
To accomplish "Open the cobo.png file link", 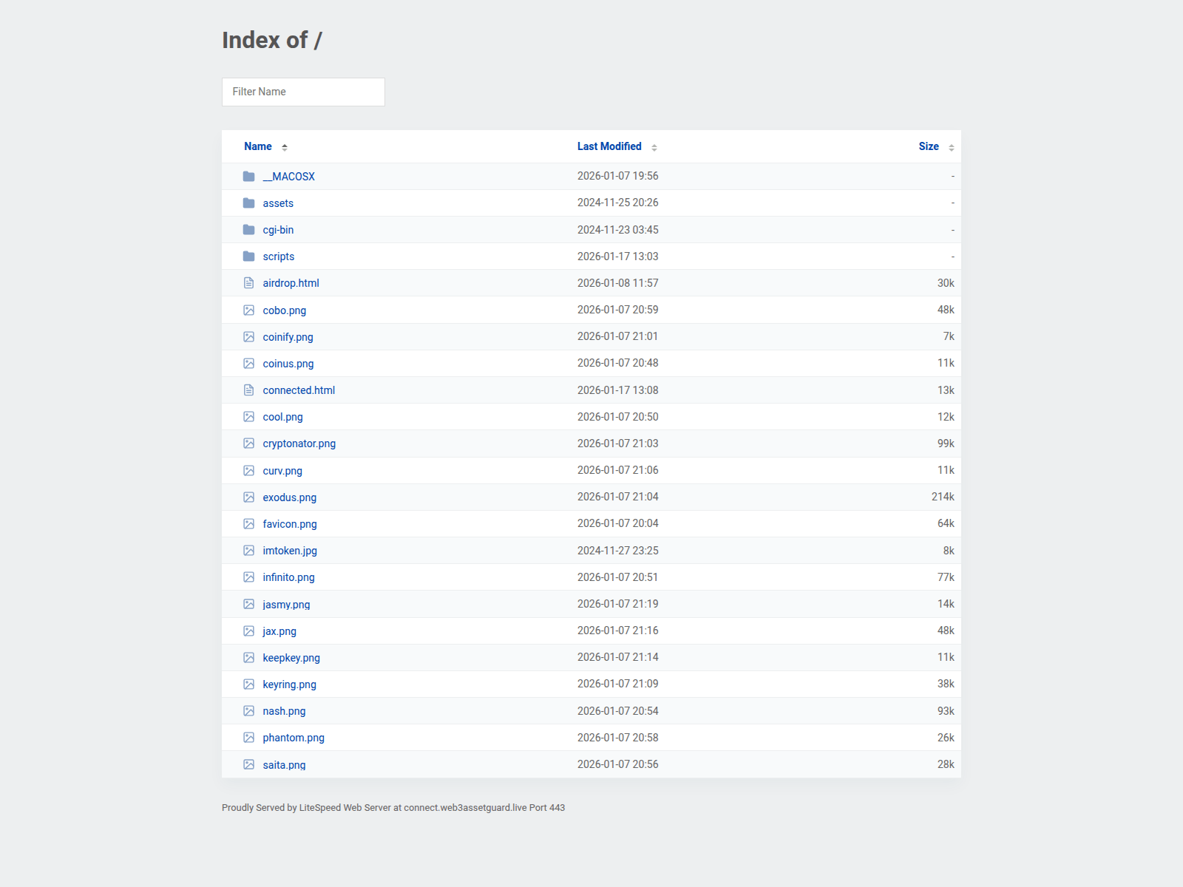I will click(x=285, y=310).
